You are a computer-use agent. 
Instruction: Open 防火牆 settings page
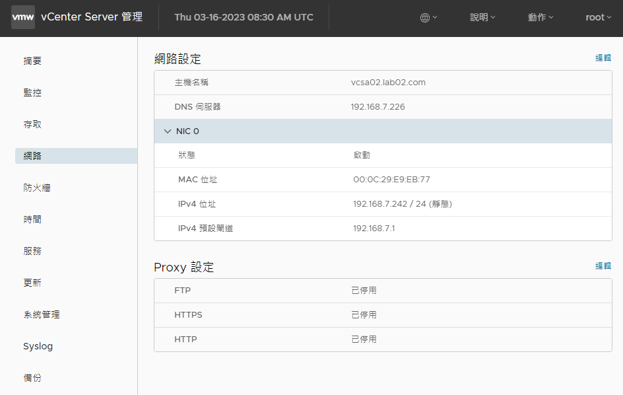37,188
